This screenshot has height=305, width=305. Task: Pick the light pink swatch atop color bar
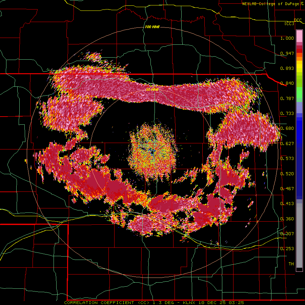(x=299, y=36)
